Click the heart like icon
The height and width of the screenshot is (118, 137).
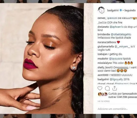[100, 88]
